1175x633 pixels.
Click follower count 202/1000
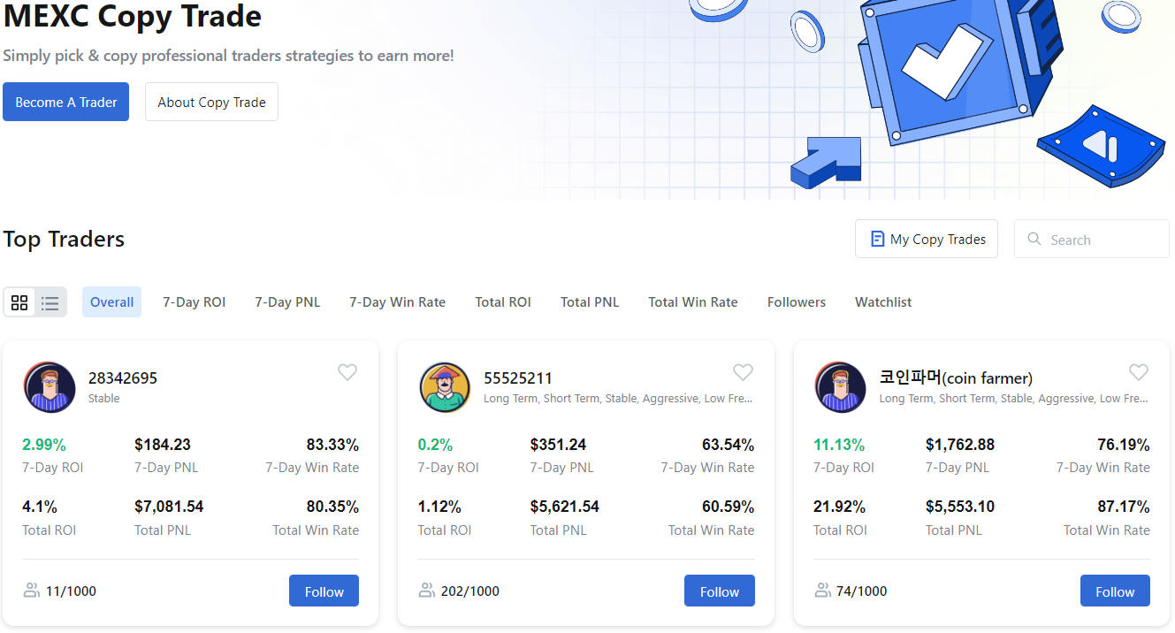(470, 591)
